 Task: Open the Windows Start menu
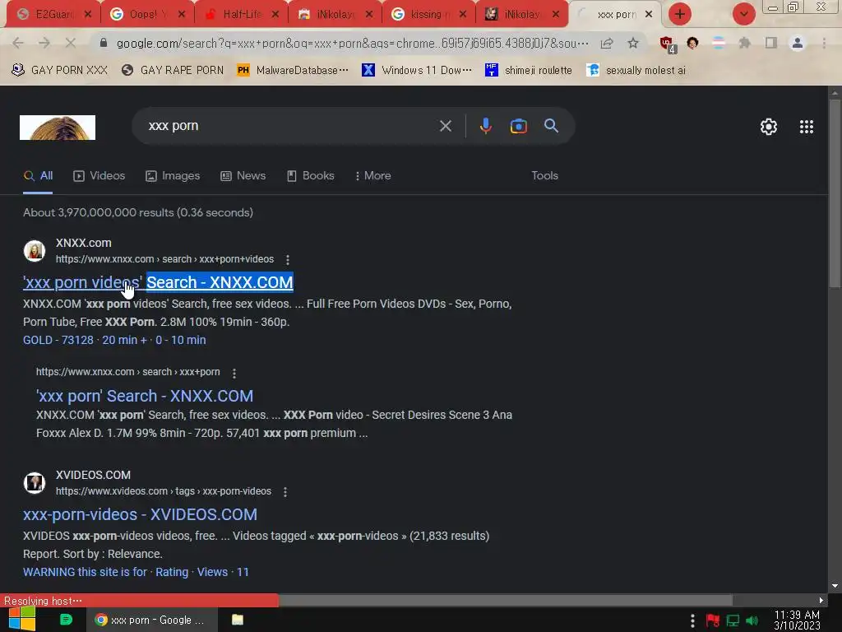coord(22,620)
